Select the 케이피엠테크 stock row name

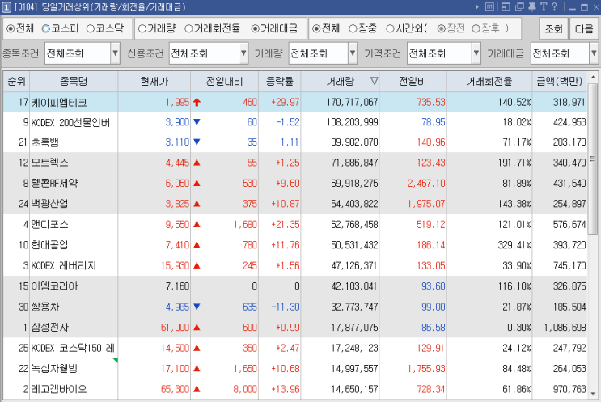point(59,103)
